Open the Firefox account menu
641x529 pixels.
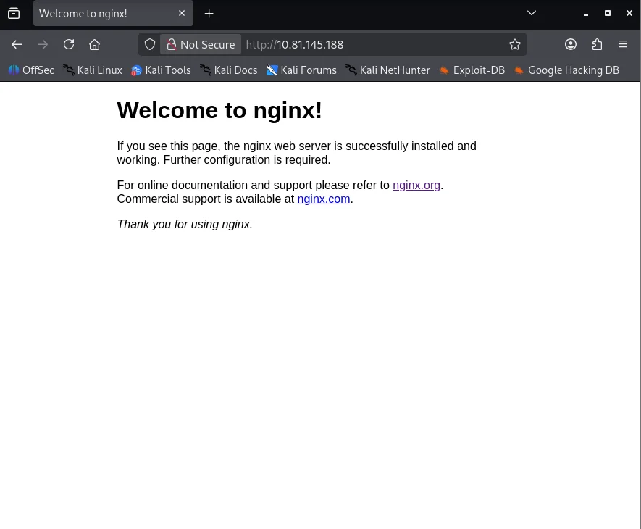point(571,44)
